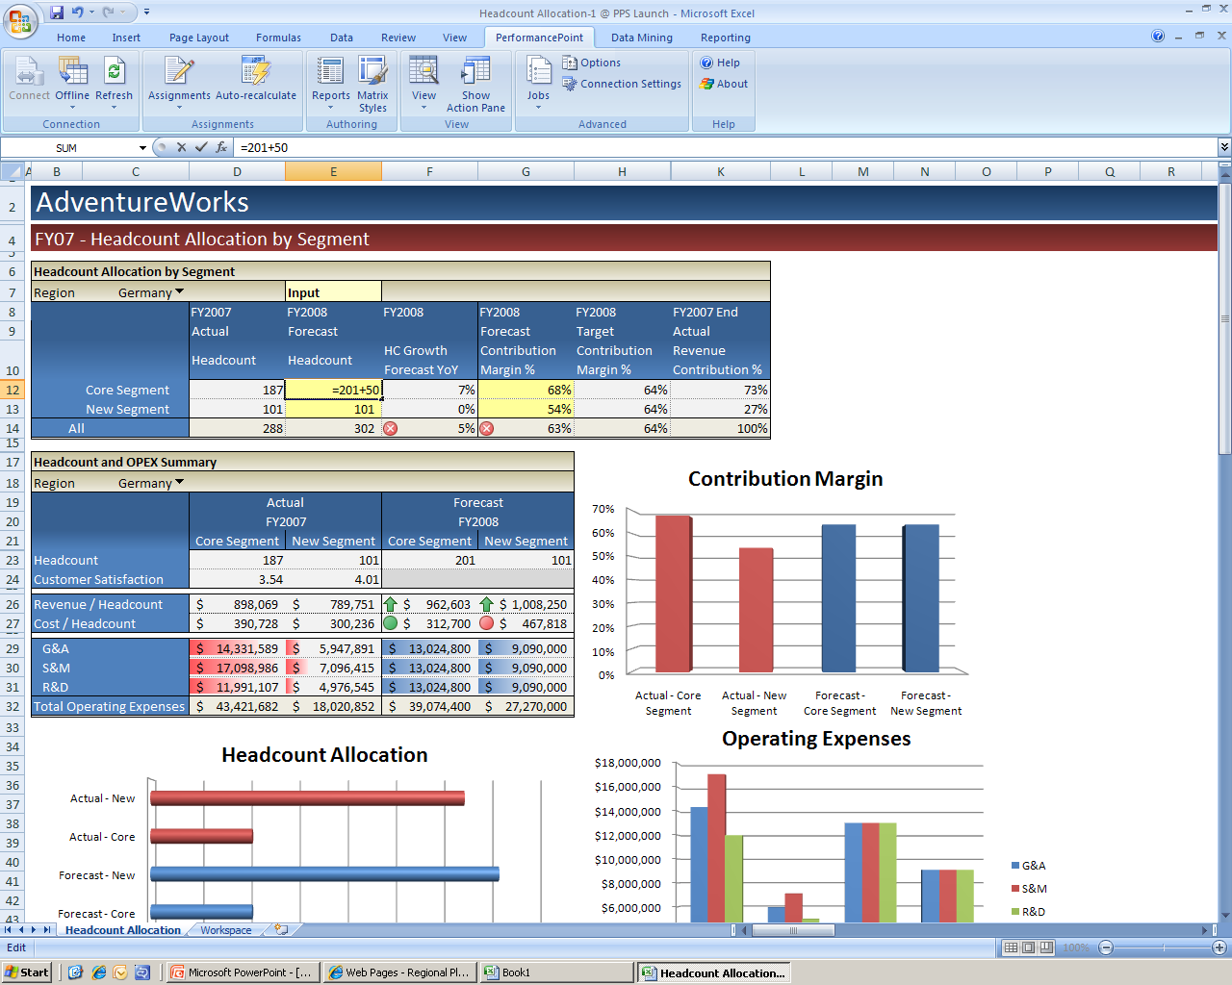Click the Redo icon in Quick Access
The image size is (1232, 985).
(x=108, y=13)
